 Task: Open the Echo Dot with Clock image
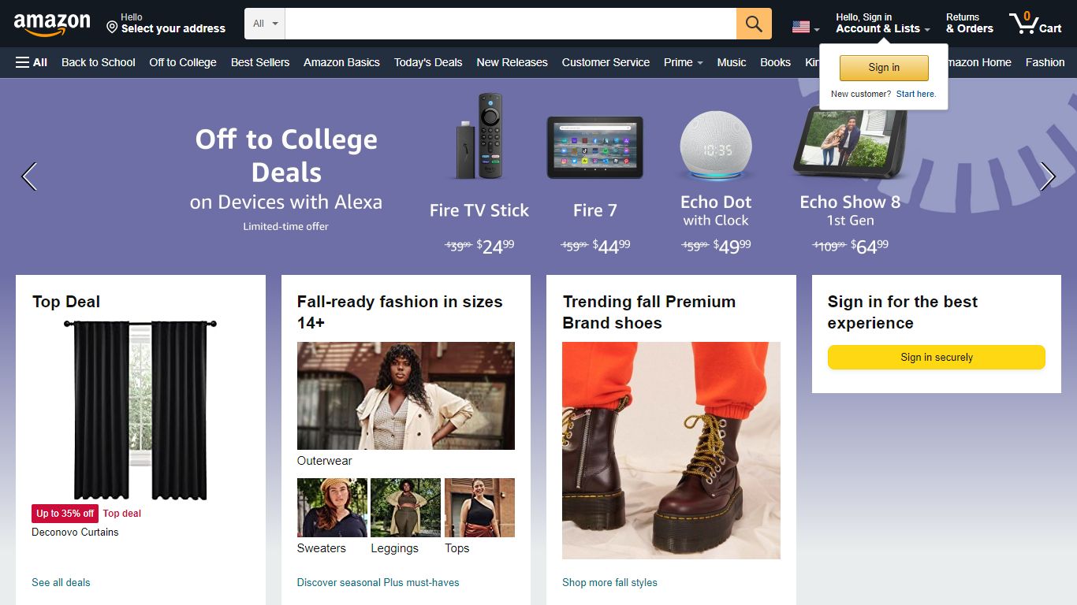[716, 146]
